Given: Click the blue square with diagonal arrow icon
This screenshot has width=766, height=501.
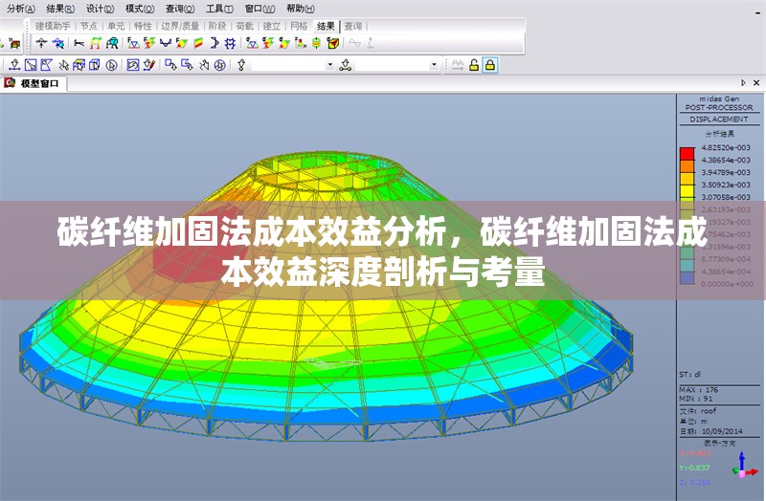Looking at the screenshot, I should pos(31,65).
